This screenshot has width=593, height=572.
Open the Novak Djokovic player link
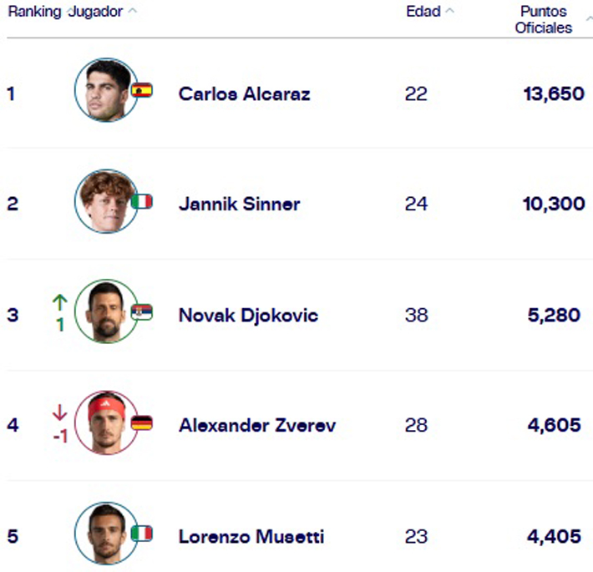pos(248,315)
